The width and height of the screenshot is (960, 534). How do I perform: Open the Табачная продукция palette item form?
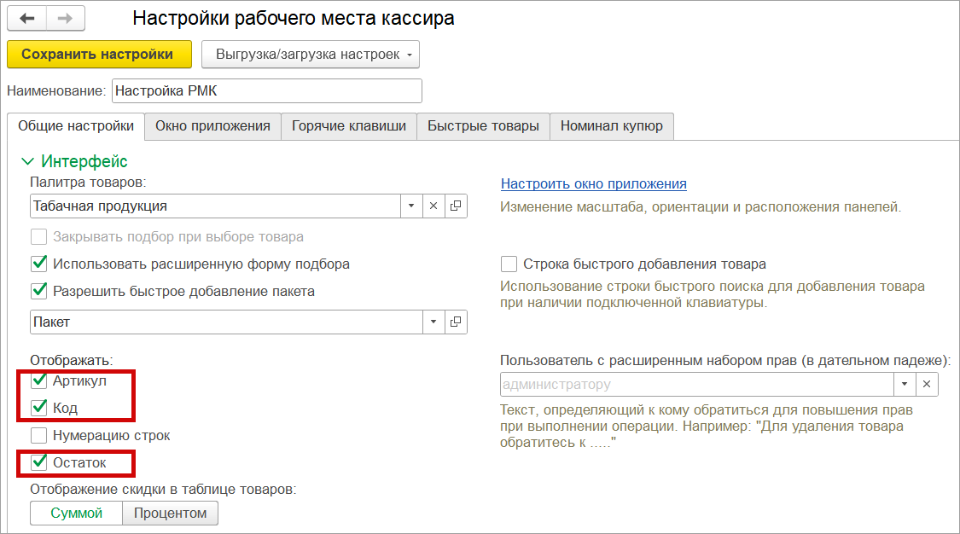[x=456, y=206]
